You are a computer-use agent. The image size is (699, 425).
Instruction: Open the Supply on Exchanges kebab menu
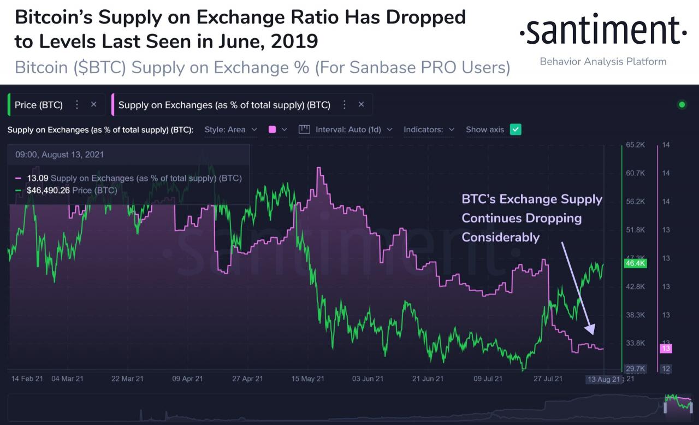tap(345, 104)
